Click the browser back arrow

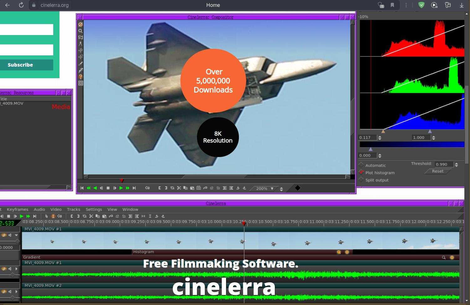[x=8, y=5]
